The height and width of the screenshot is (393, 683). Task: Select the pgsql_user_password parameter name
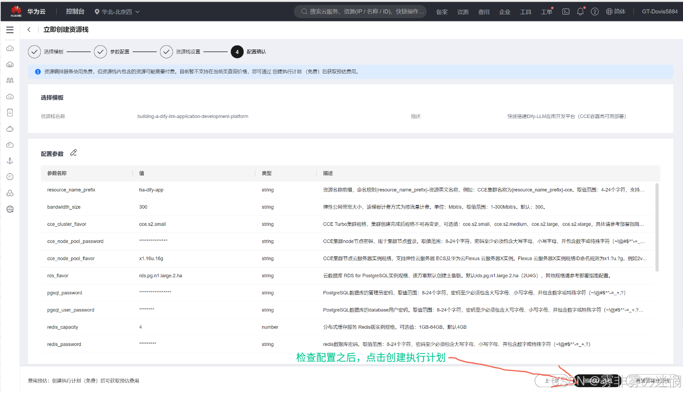71,310
